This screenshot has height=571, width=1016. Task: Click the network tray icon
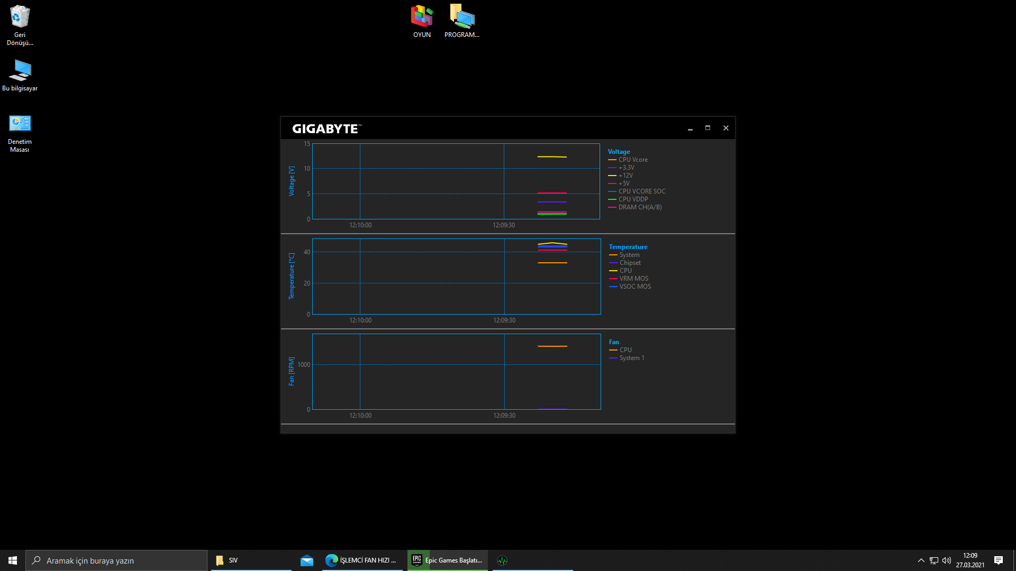coord(934,560)
